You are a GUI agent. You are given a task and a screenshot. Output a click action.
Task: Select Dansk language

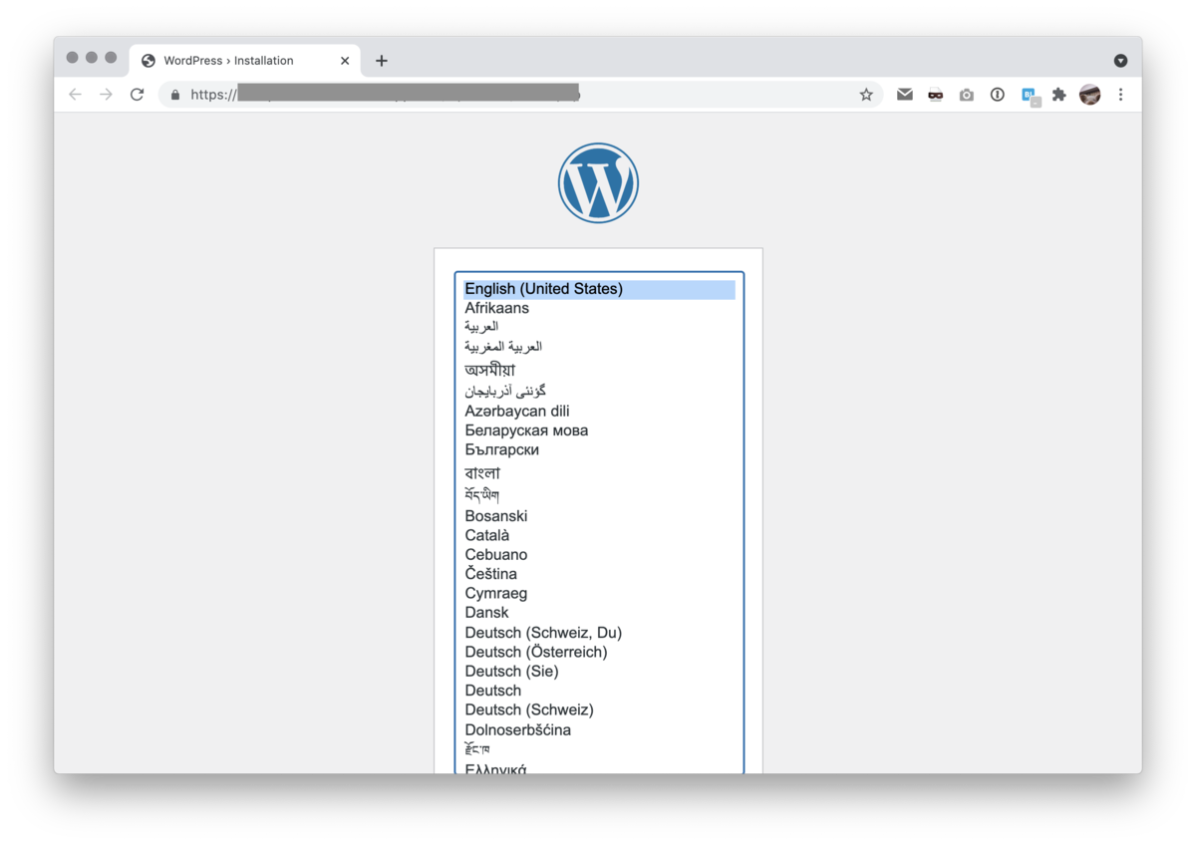coord(599,613)
